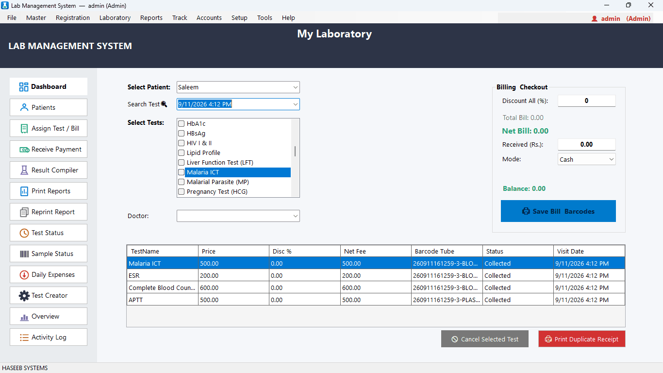
Task: Click the Net Fee column header
Action: [x=376, y=251]
